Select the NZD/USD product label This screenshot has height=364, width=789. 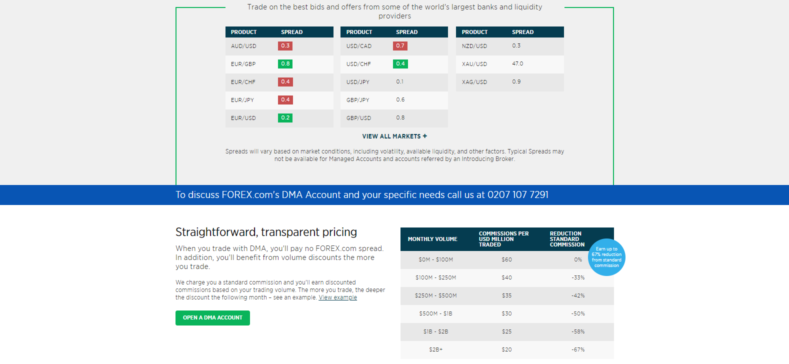tap(474, 46)
